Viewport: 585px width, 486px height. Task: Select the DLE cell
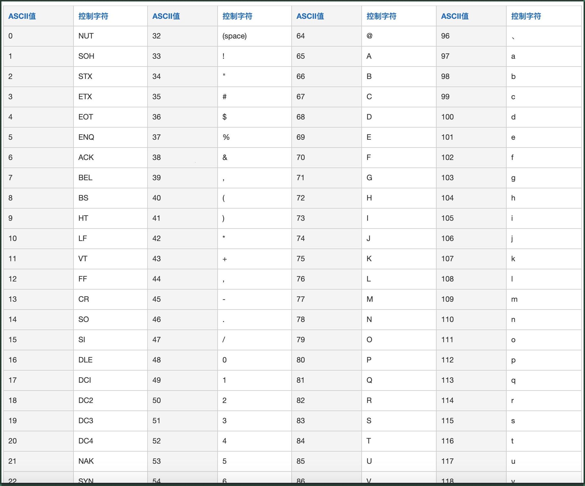tap(111, 360)
